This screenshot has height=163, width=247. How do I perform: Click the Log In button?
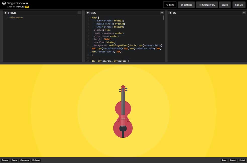tap(225, 5)
